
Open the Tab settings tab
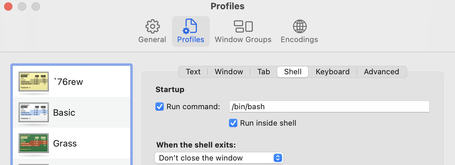coord(264,72)
